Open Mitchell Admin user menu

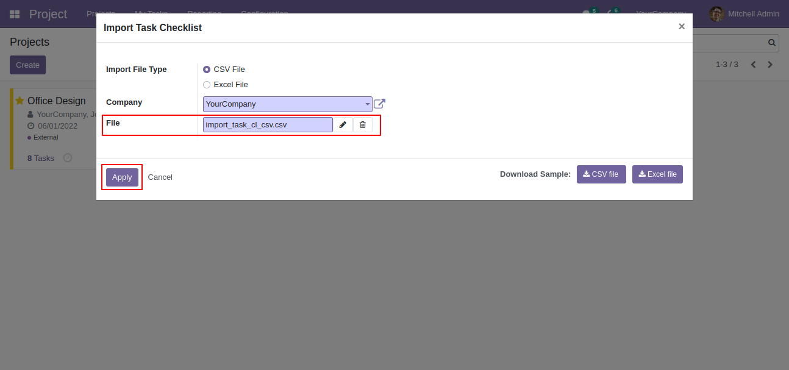tap(744, 14)
